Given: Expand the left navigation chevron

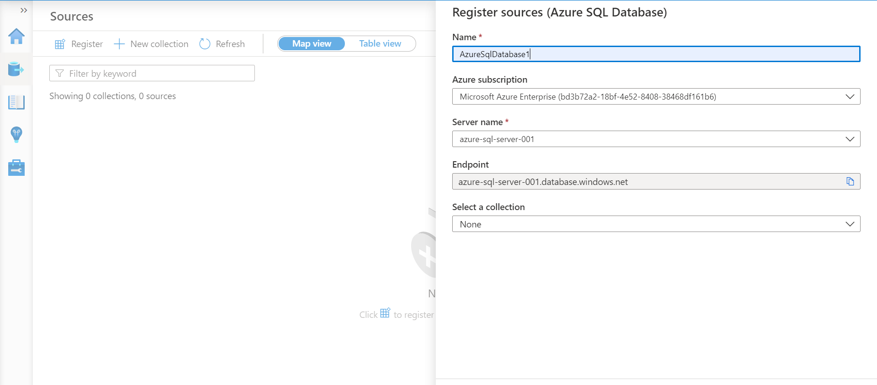Looking at the screenshot, I should tap(24, 10).
